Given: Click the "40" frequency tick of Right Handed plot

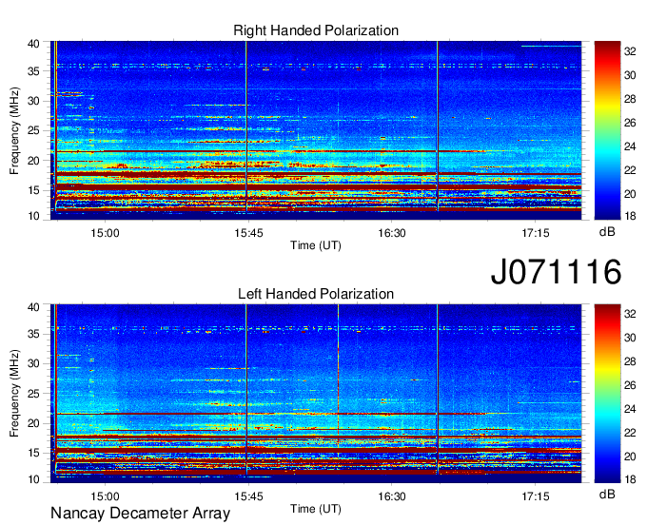Looking at the screenshot, I should (x=33, y=44).
